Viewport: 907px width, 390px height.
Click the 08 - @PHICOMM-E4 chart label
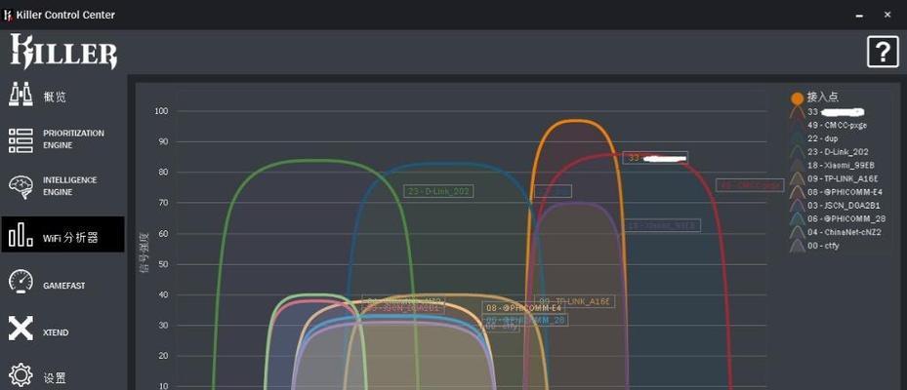click(x=524, y=308)
